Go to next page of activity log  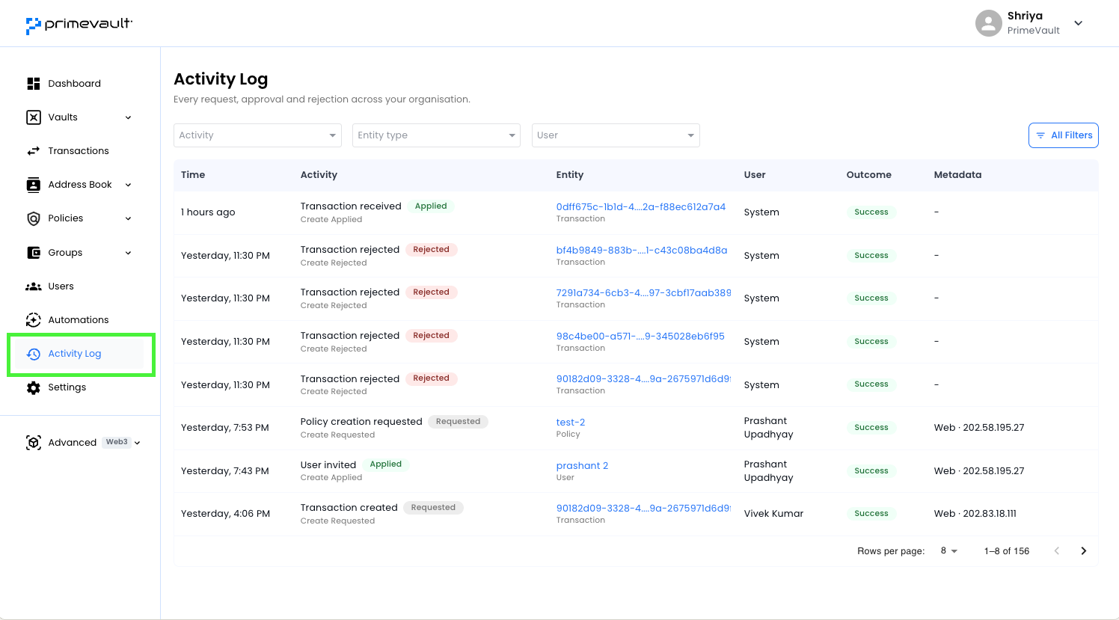tap(1084, 551)
